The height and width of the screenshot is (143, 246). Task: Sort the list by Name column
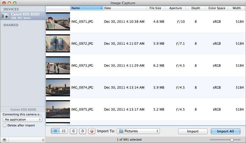(x=86, y=8)
